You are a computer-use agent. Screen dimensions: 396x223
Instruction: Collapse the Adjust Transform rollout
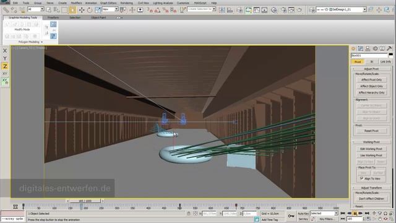(x=371, y=188)
